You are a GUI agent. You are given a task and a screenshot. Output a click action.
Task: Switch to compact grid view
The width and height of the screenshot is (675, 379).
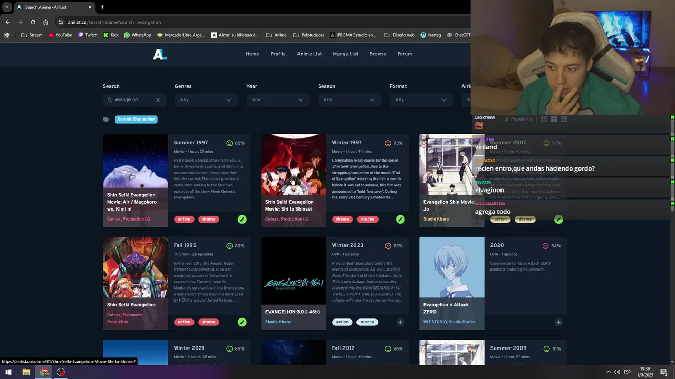[x=544, y=119]
